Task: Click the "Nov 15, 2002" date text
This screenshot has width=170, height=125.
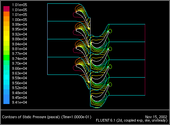Action: point(156,117)
